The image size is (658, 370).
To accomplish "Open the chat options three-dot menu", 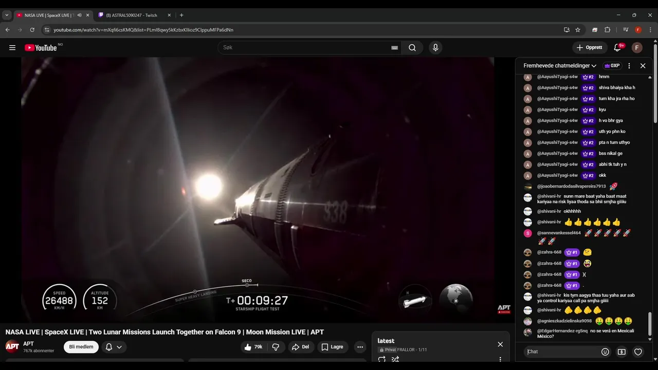I will tap(629, 66).
